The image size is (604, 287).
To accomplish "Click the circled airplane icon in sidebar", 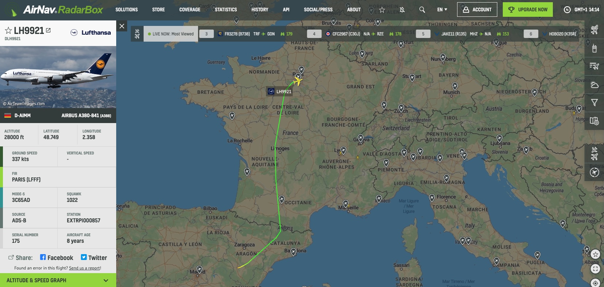I will [594, 172].
